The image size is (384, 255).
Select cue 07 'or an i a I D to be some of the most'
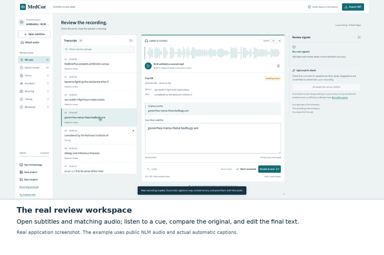(x=99, y=169)
